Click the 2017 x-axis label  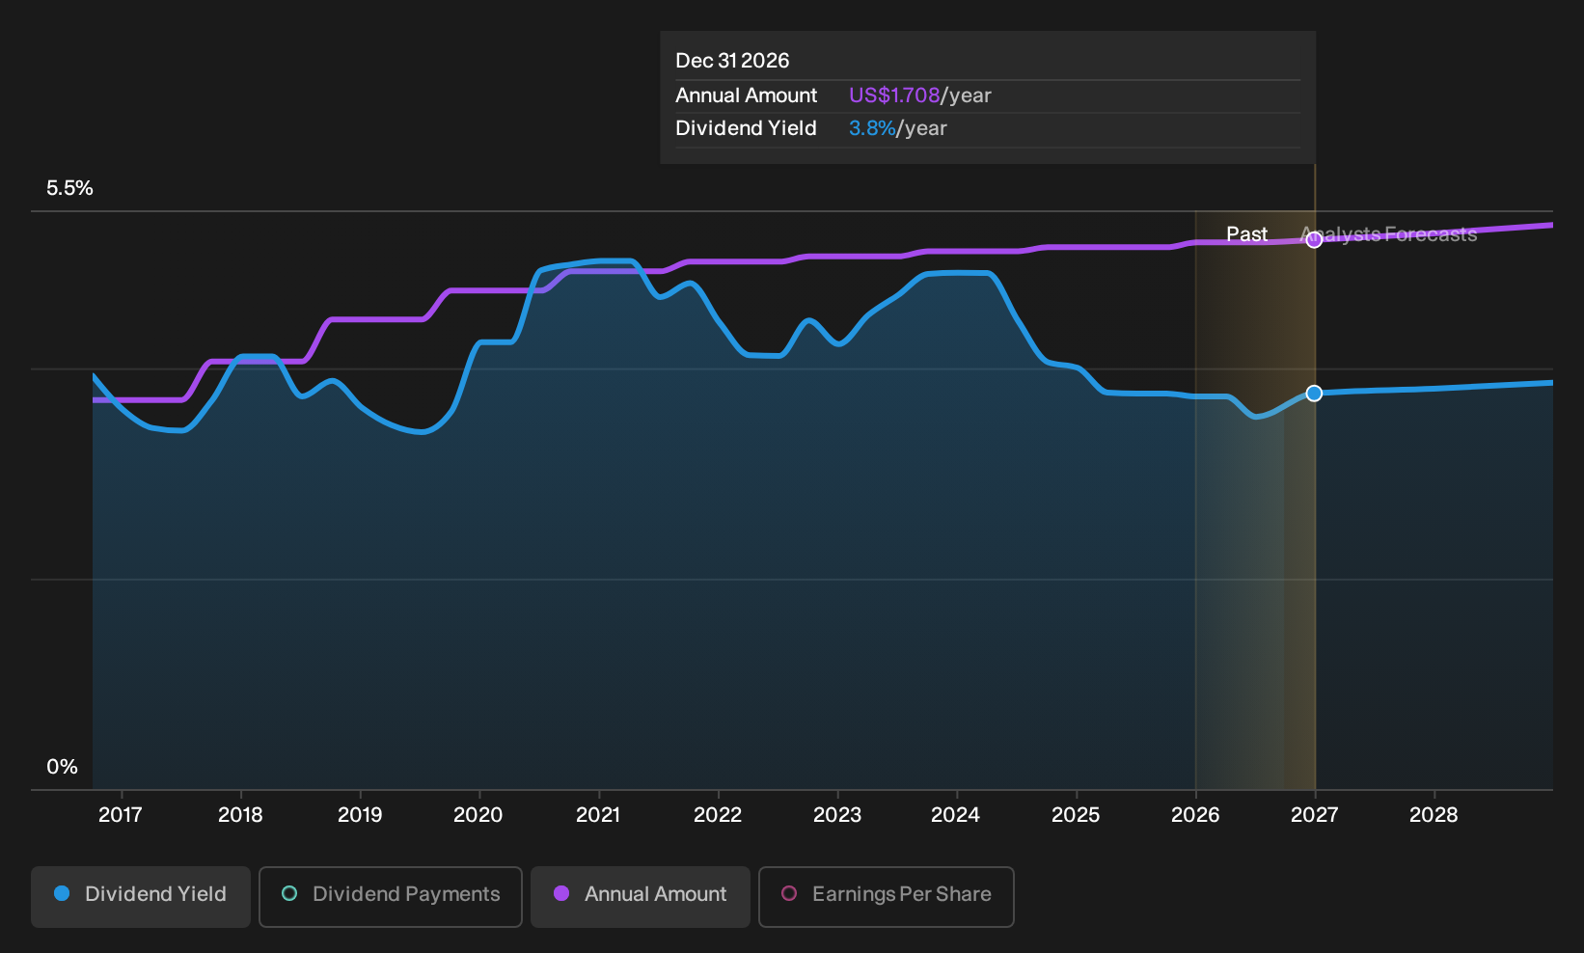(121, 815)
